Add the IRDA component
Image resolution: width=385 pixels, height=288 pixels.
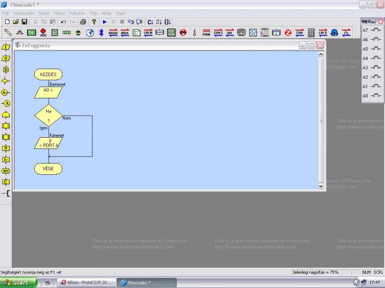(x=125, y=33)
